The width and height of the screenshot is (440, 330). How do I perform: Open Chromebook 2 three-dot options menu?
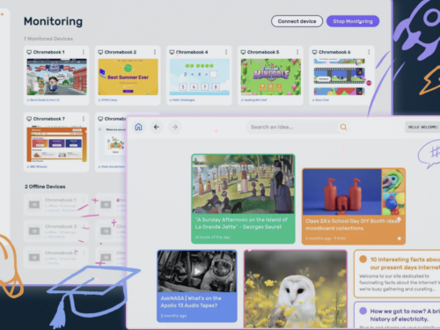pos(155,52)
